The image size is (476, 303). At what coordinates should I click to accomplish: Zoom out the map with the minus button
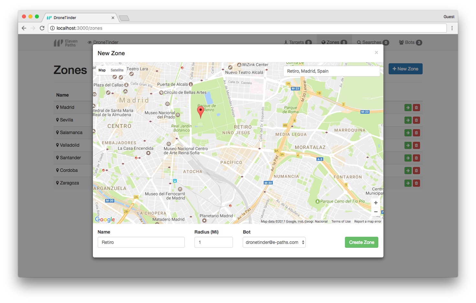click(376, 212)
